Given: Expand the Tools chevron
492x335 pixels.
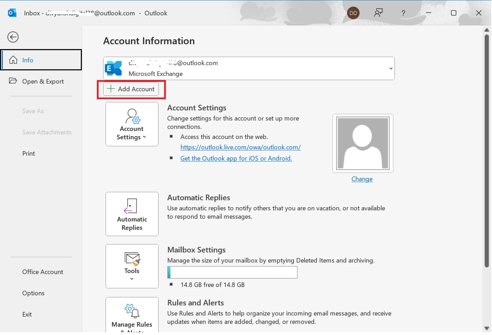Looking at the screenshot, I should [132, 278].
